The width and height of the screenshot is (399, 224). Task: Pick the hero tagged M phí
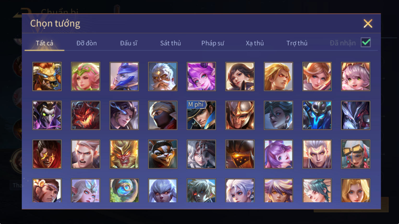201,115
